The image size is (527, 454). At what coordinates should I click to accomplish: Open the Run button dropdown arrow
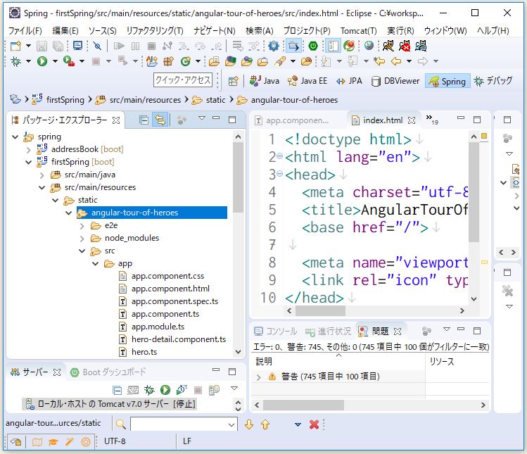coord(55,61)
